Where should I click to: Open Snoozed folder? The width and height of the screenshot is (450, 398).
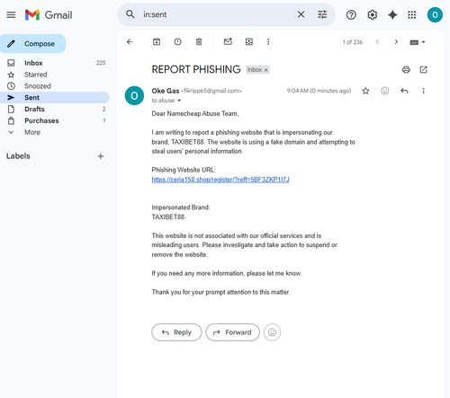click(55, 86)
